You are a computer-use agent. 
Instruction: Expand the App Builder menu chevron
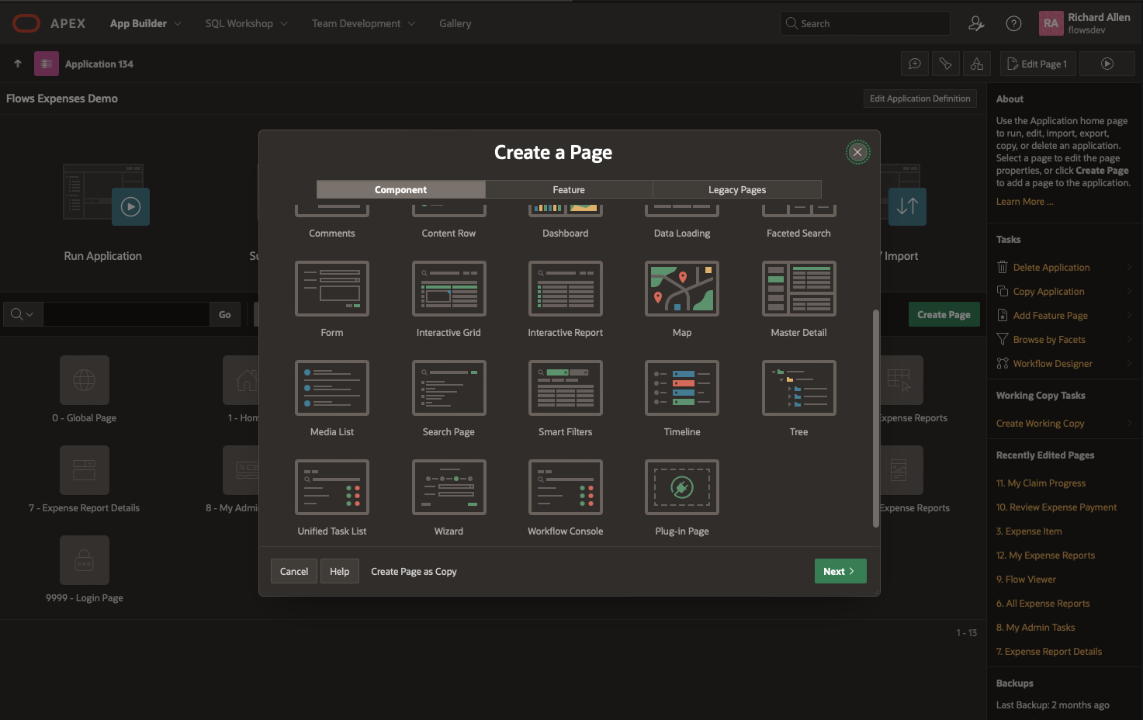point(178,23)
